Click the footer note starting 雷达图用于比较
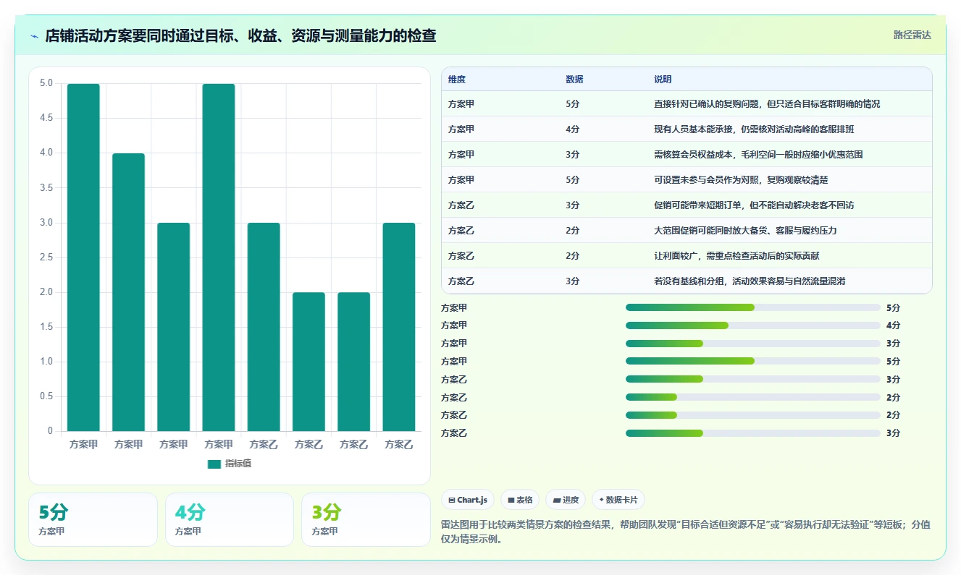Viewport: 961px width, 575px height. tap(686, 532)
